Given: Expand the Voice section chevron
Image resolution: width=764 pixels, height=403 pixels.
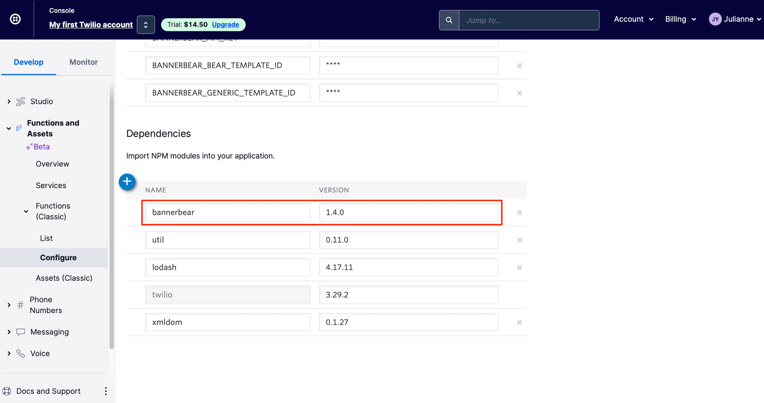Looking at the screenshot, I should pos(9,353).
